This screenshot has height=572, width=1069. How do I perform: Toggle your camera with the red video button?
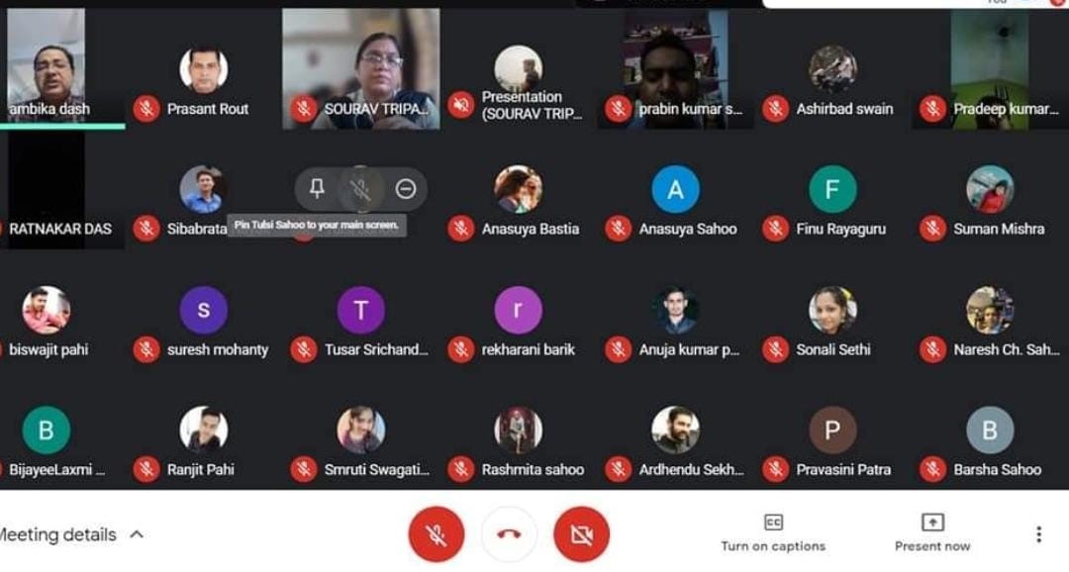point(582,535)
